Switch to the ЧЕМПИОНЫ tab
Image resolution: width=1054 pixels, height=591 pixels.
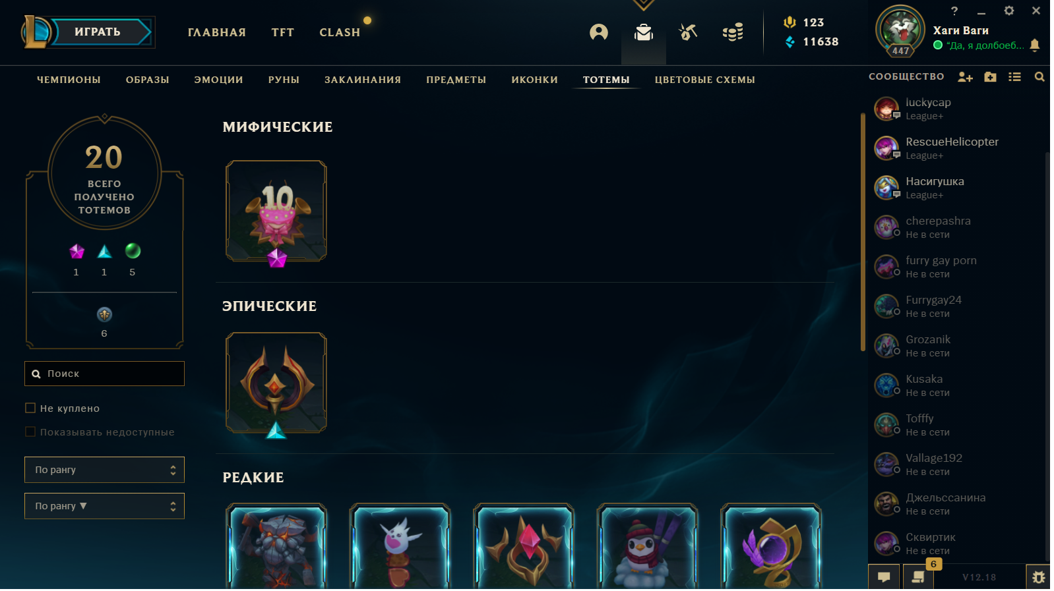(x=69, y=80)
